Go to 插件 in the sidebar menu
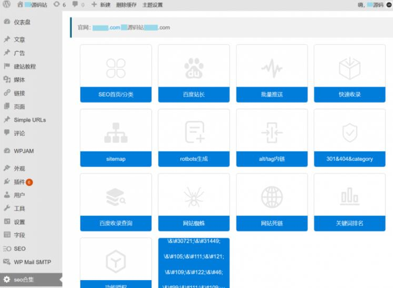The height and width of the screenshot is (288, 393). click(19, 182)
